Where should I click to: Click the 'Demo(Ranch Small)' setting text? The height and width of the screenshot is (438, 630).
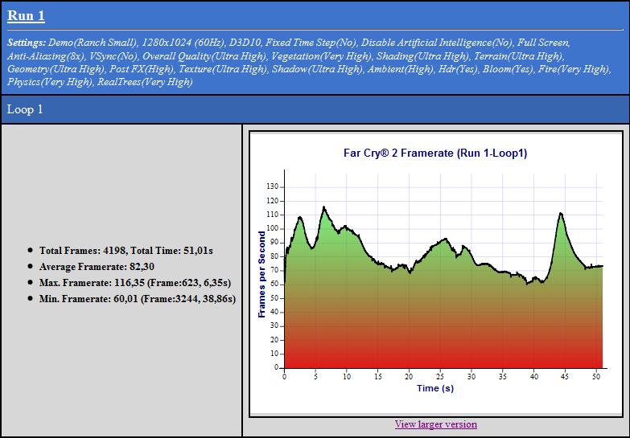(93, 43)
